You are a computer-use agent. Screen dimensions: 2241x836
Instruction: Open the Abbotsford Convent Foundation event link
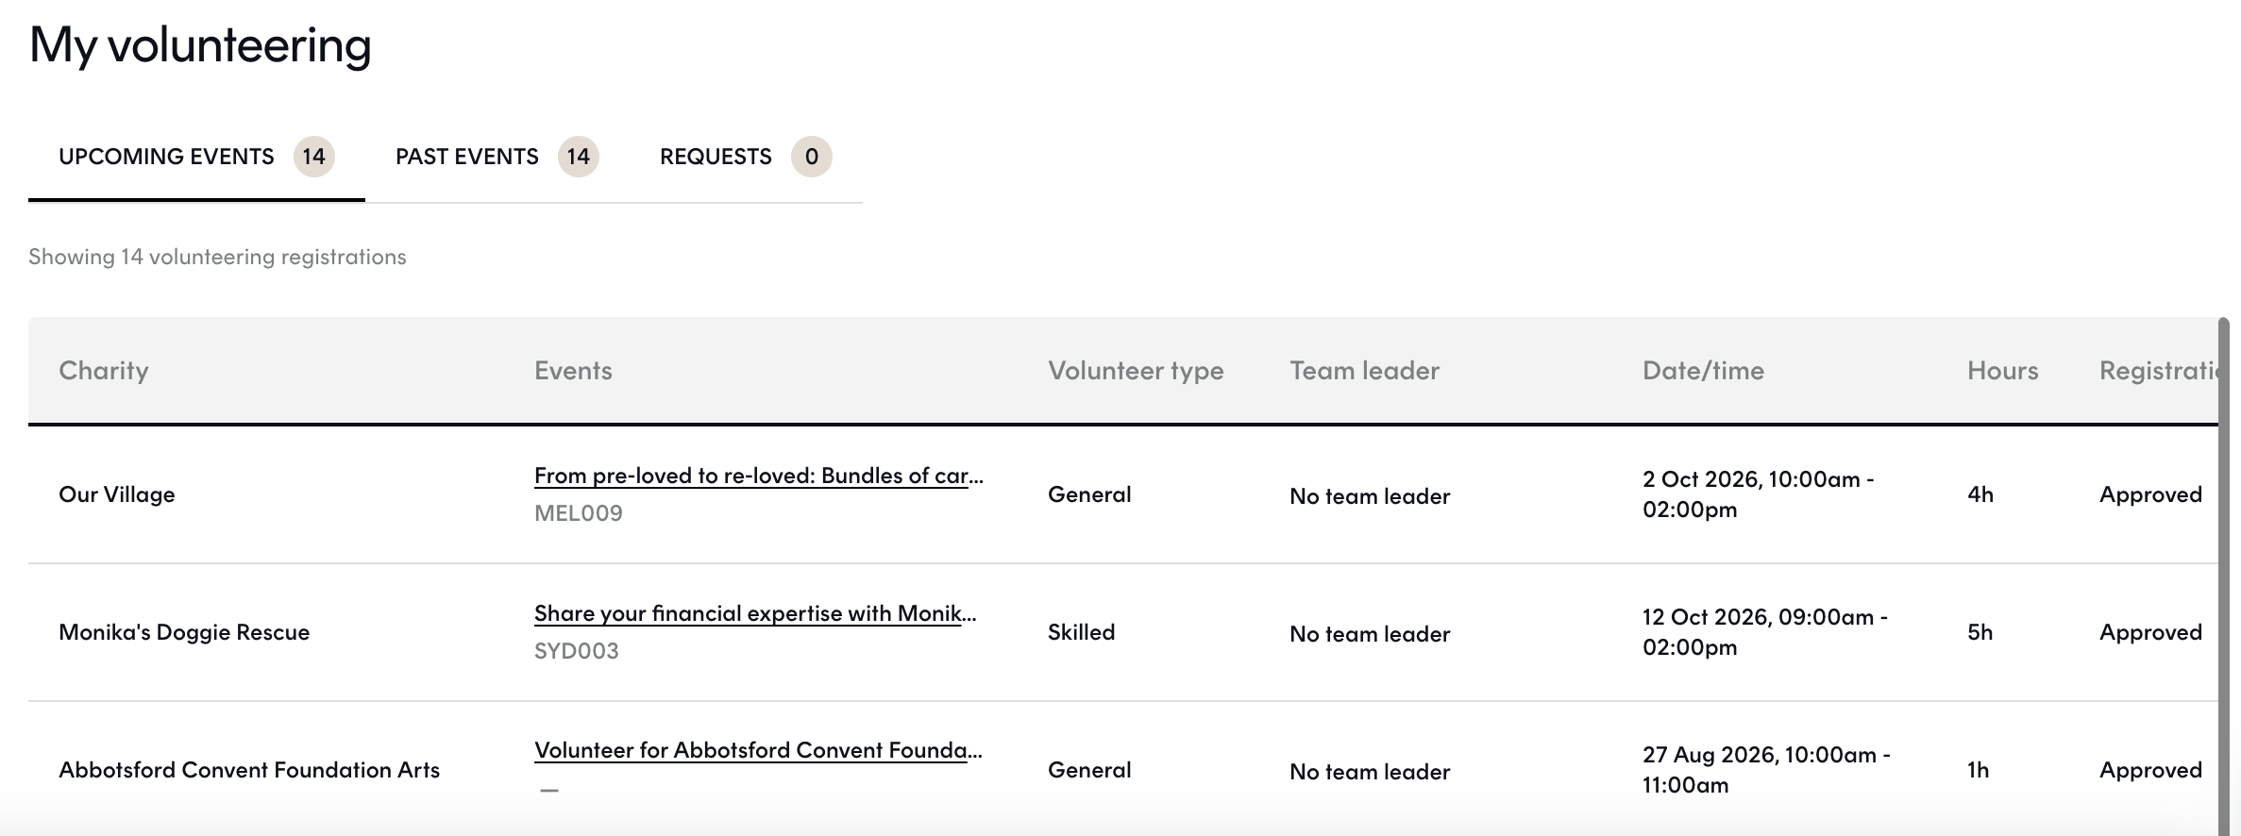pos(758,750)
